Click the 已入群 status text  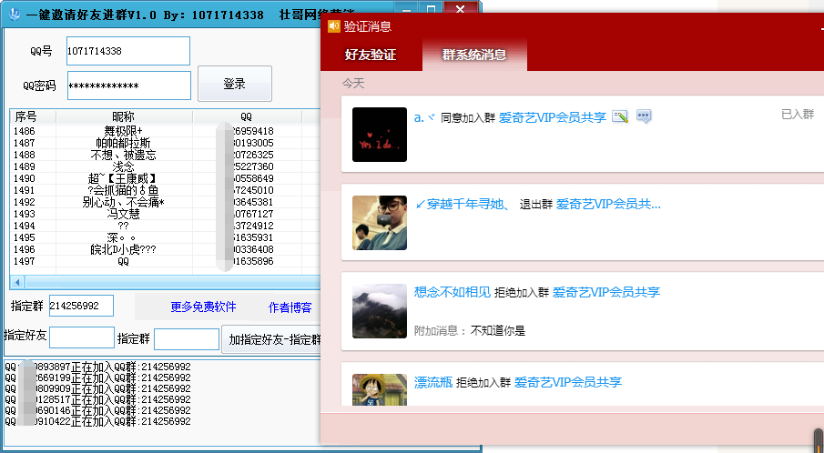tap(798, 114)
